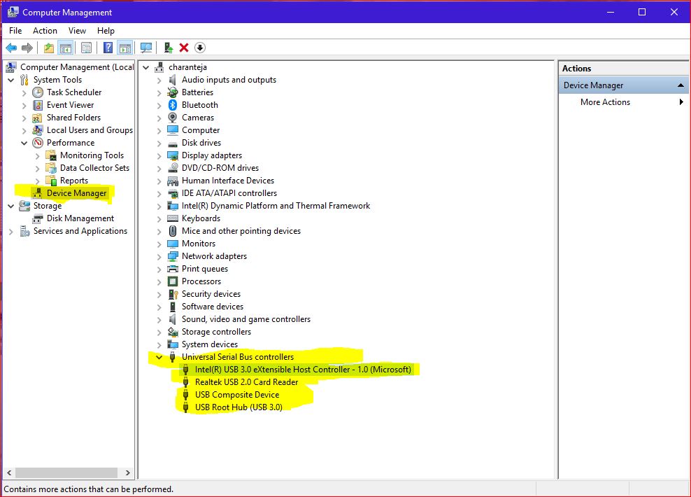Click the Processors chip icon

click(173, 281)
